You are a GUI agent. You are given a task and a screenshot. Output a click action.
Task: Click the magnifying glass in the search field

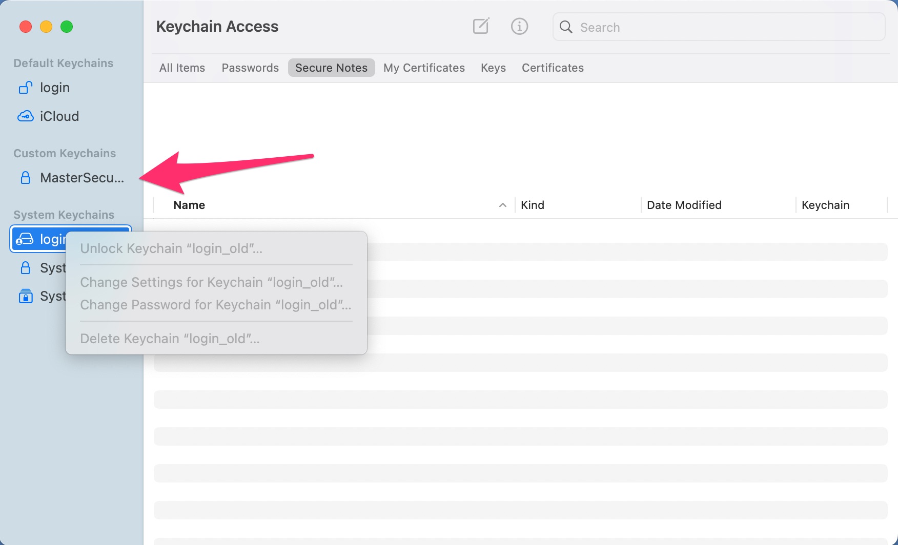pos(566,27)
